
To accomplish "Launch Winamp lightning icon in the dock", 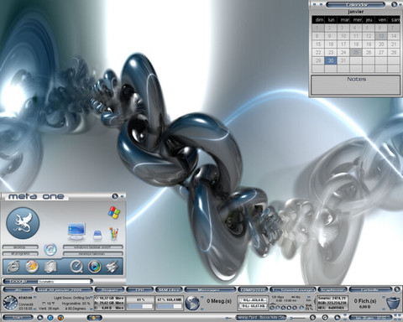I will [x=112, y=267].
